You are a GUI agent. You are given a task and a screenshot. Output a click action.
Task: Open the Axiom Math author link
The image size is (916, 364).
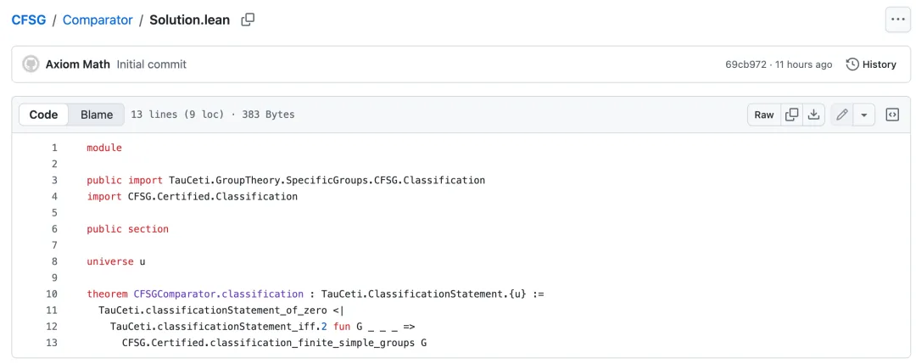[x=78, y=64]
